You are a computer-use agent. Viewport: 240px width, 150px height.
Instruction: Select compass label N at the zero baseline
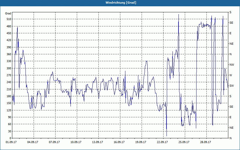pyautogui.click(x=230, y=138)
